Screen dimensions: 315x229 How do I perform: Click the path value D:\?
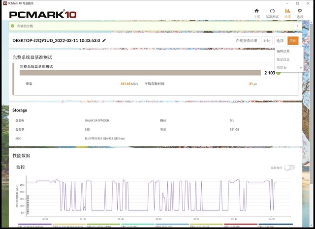tap(232, 120)
